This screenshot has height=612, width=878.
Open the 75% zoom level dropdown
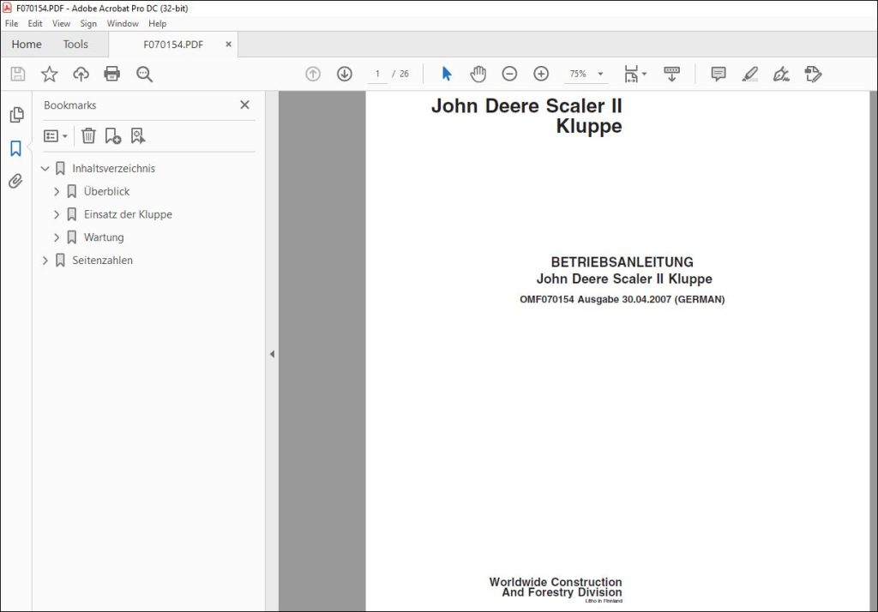pos(600,74)
